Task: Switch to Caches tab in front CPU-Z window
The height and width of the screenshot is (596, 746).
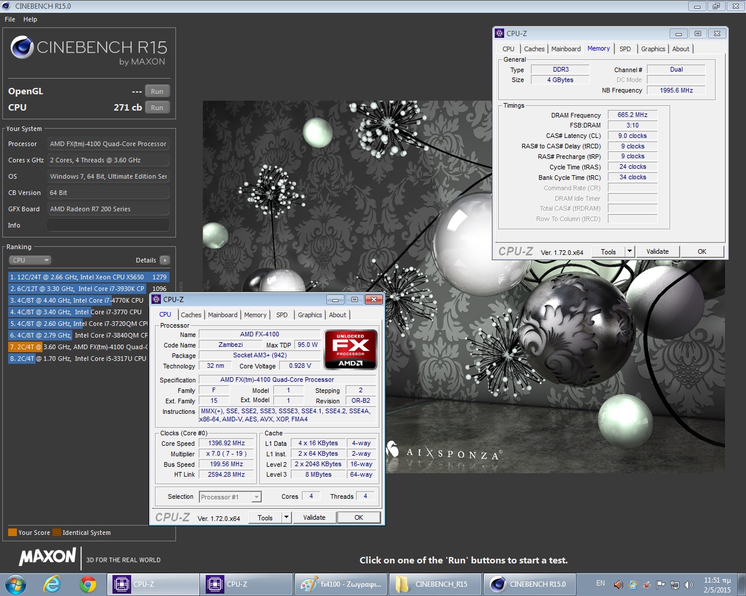Action: (x=191, y=315)
